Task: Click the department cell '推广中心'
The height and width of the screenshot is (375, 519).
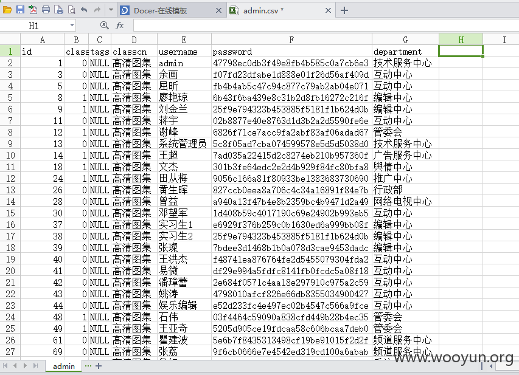Action: coord(405,179)
